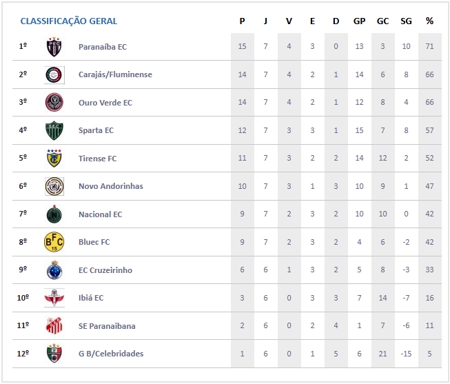The height and width of the screenshot is (384, 450).
Task: Click the Ibiá EC crest
Action: [54, 298]
